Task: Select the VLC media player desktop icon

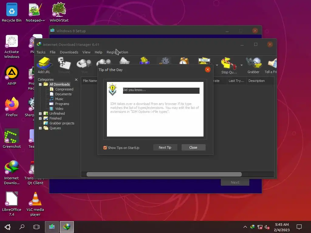Action: (x=35, y=204)
